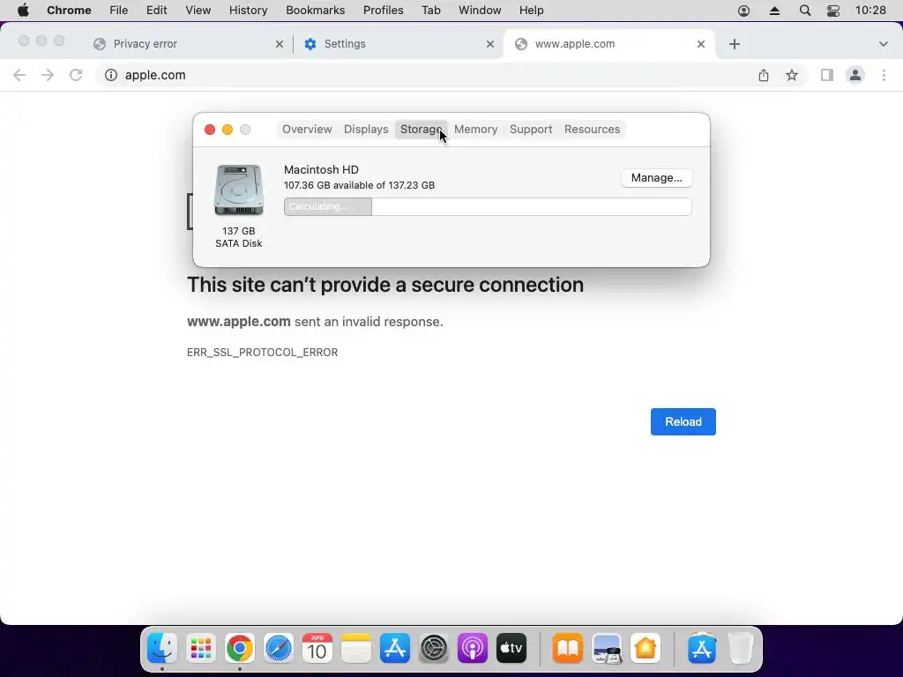
Task: Open the File menu
Action: [x=119, y=11]
